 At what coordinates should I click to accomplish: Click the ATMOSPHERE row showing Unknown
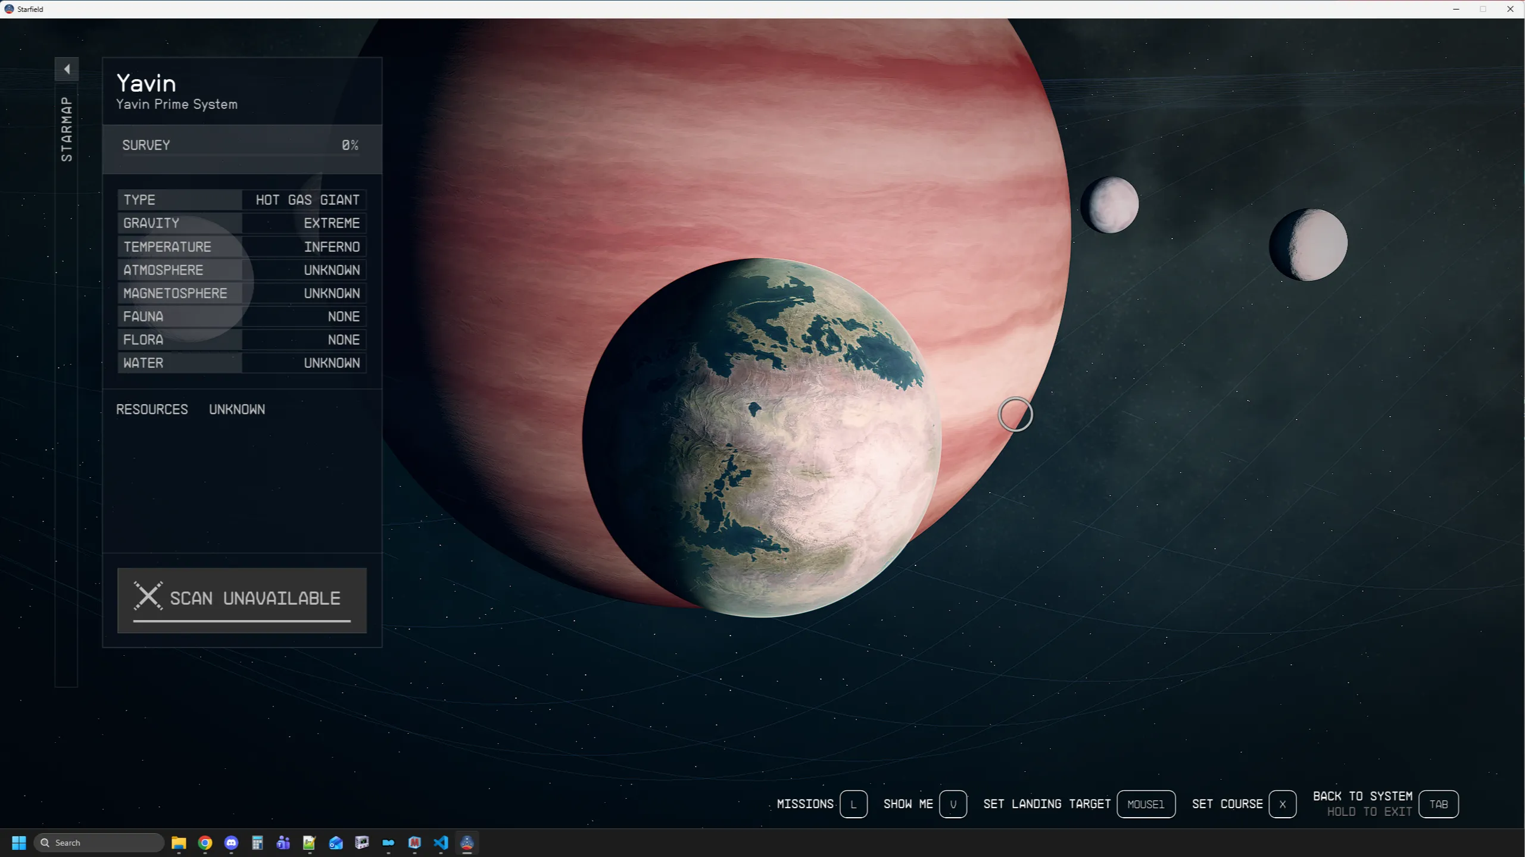tap(242, 270)
